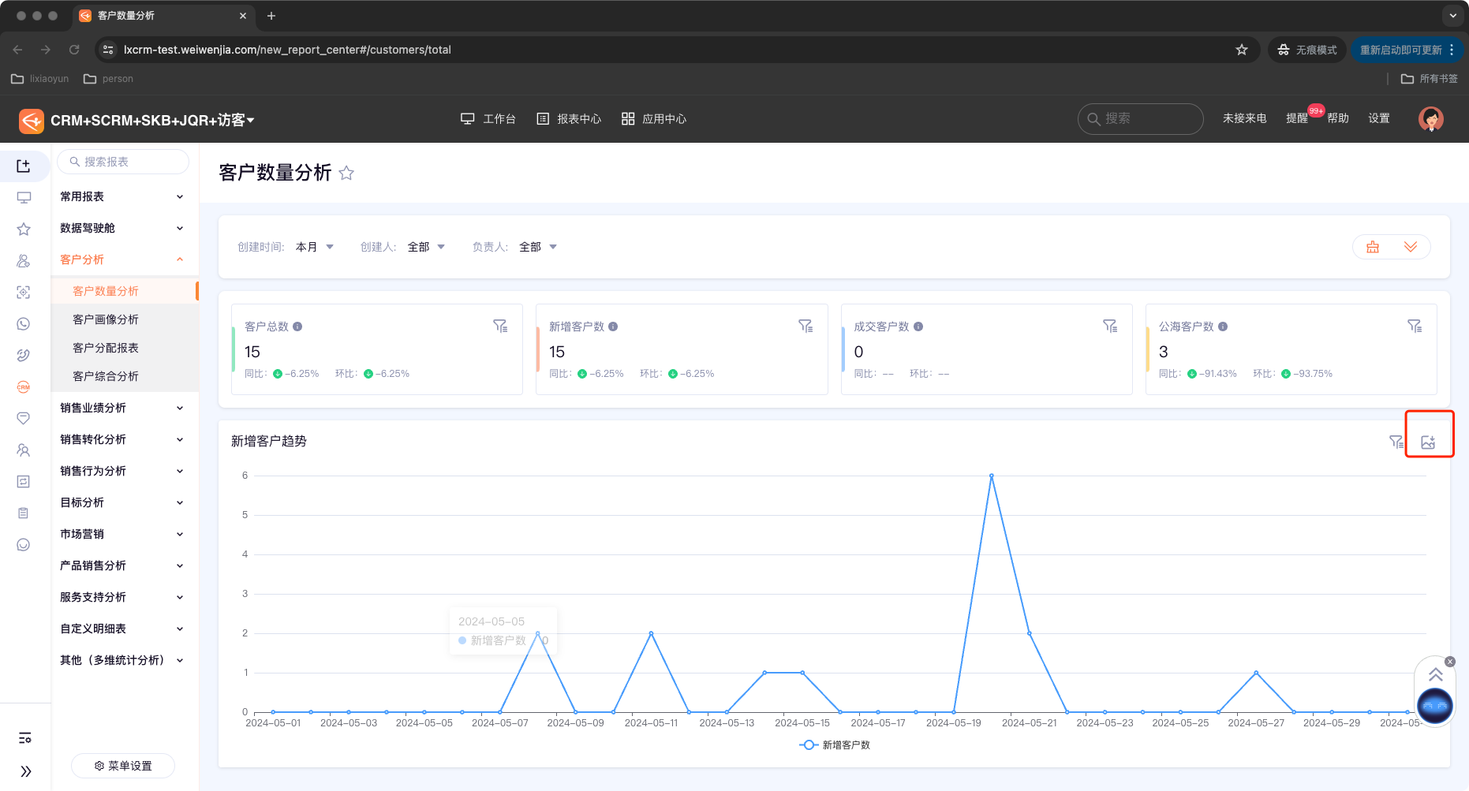
Task: Expand the 销售业绩分析 menu group
Action: (121, 408)
